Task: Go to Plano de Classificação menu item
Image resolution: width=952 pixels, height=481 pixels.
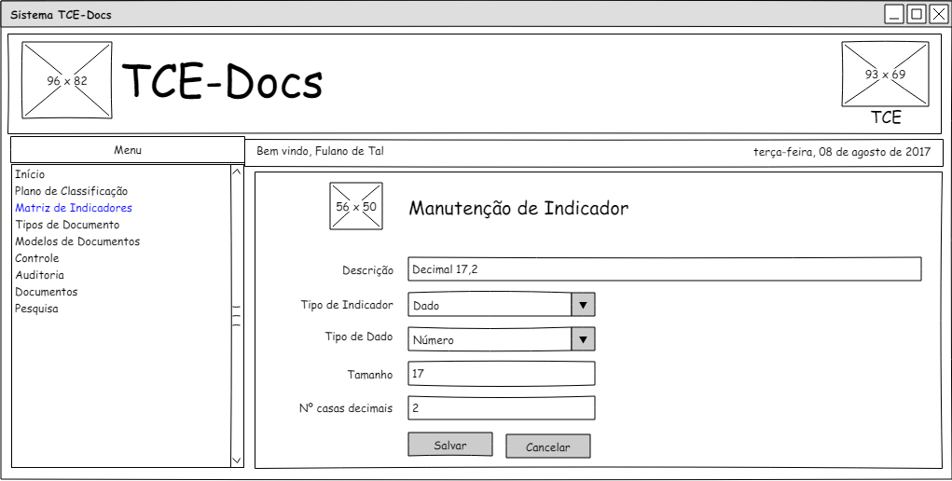Action: coord(71,191)
